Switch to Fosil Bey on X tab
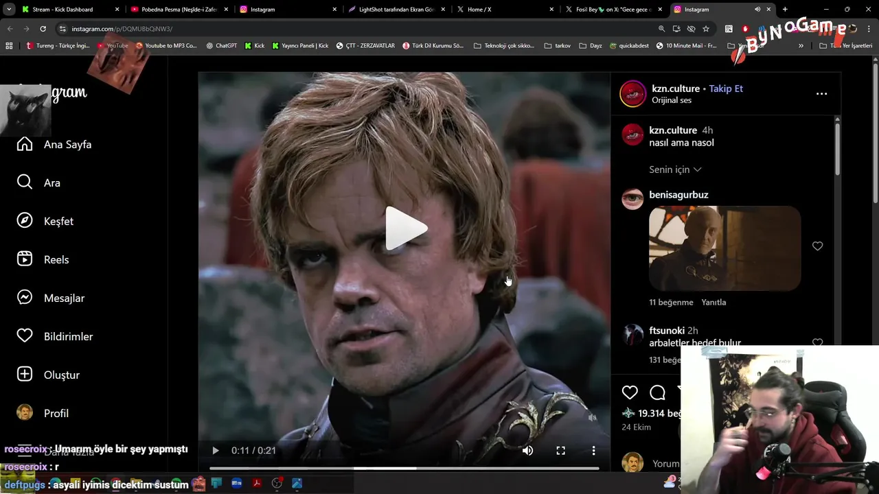The height and width of the screenshot is (494, 879). click(x=613, y=10)
